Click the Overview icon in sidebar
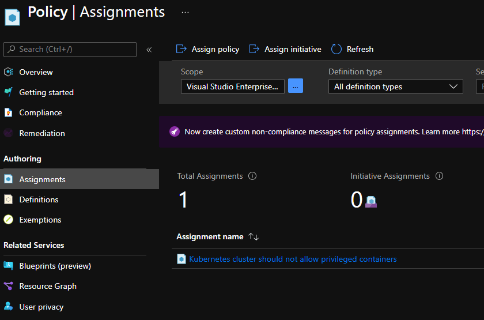484x320 pixels. 8,72
